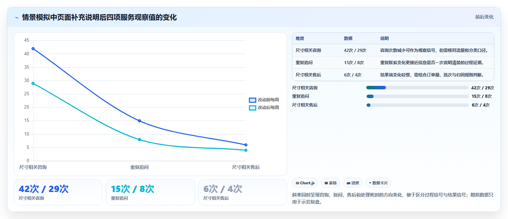Click the 42-value point on the blue line

33,48
